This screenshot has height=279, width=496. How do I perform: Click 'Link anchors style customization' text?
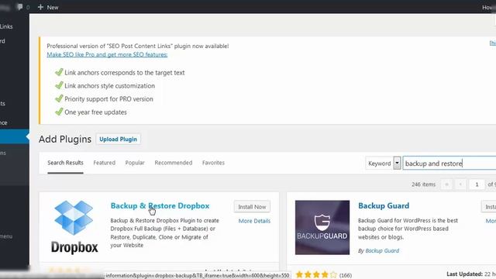[110, 86]
